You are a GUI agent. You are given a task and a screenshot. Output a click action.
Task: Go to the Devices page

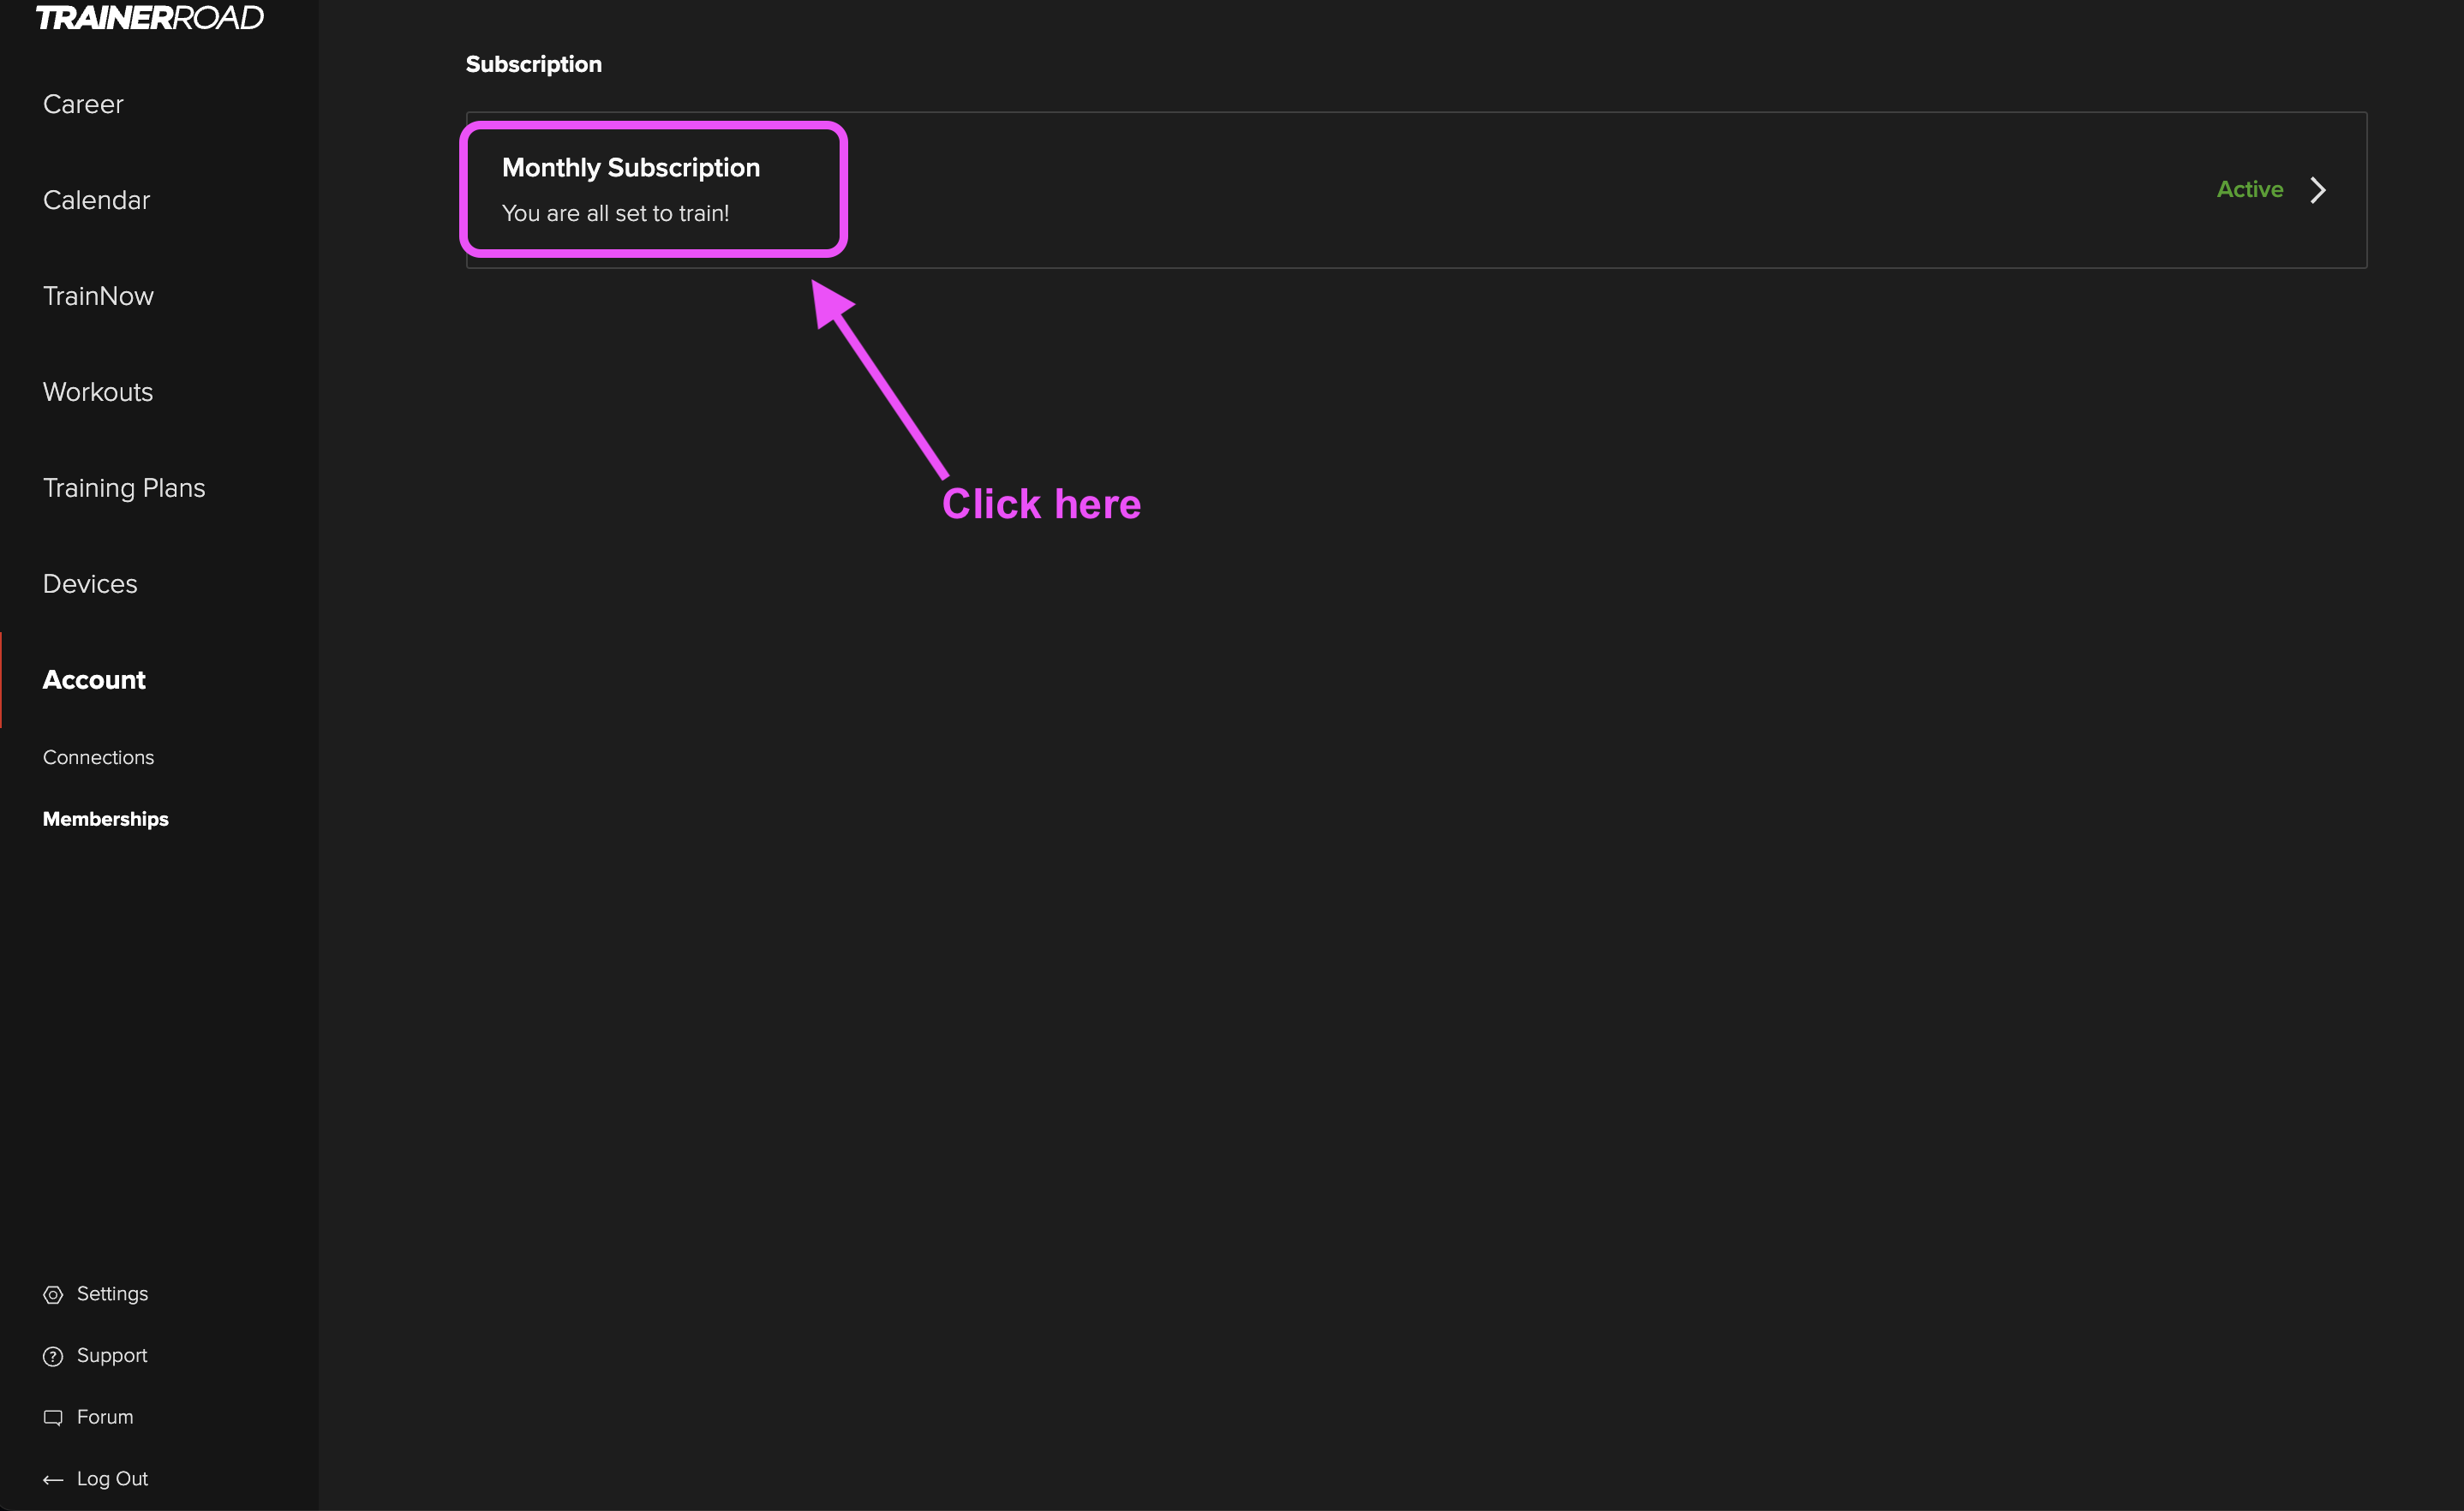tap(90, 584)
